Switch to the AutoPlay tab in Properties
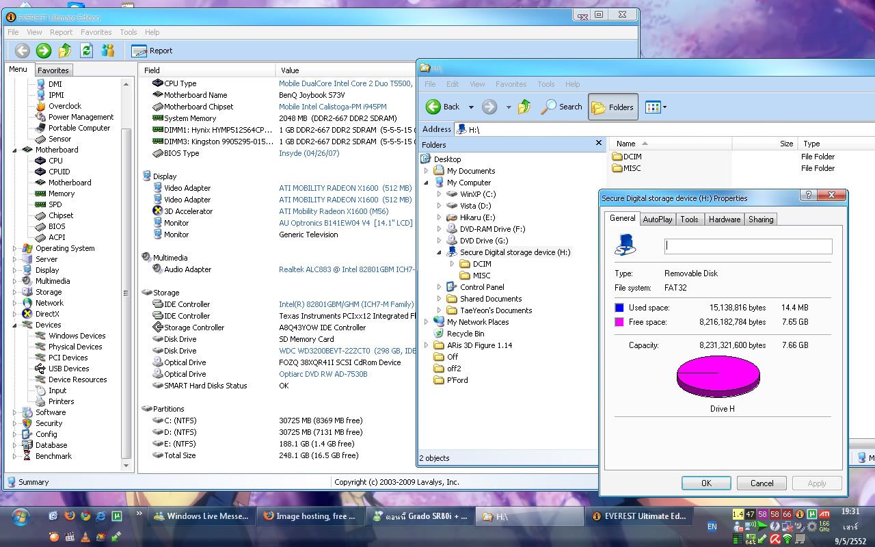Image resolution: width=875 pixels, height=547 pixels. pyautogui.click(x=658, y=219)
